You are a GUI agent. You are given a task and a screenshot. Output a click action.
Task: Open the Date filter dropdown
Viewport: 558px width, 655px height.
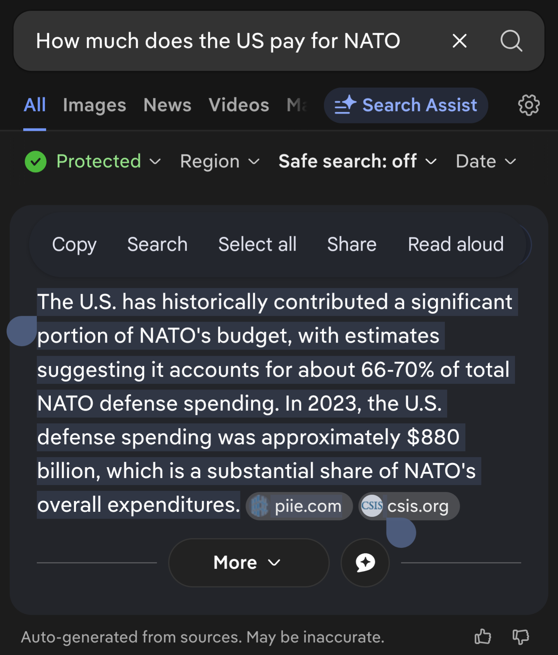click(x=486, y=161)
